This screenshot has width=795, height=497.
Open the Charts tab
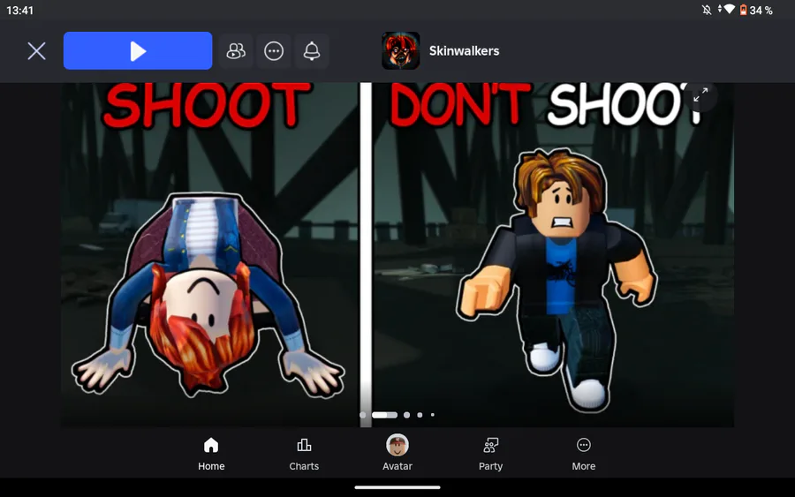304,454
